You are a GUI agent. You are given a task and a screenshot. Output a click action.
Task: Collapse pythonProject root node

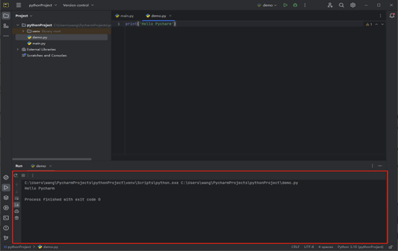[x=18, y=25]
